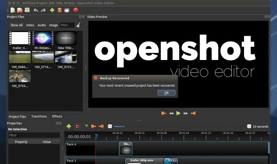Click the Redo arrow icon
Image resolution: width=277 pixels, height=164 pixels.
click(x=43, y=10)
